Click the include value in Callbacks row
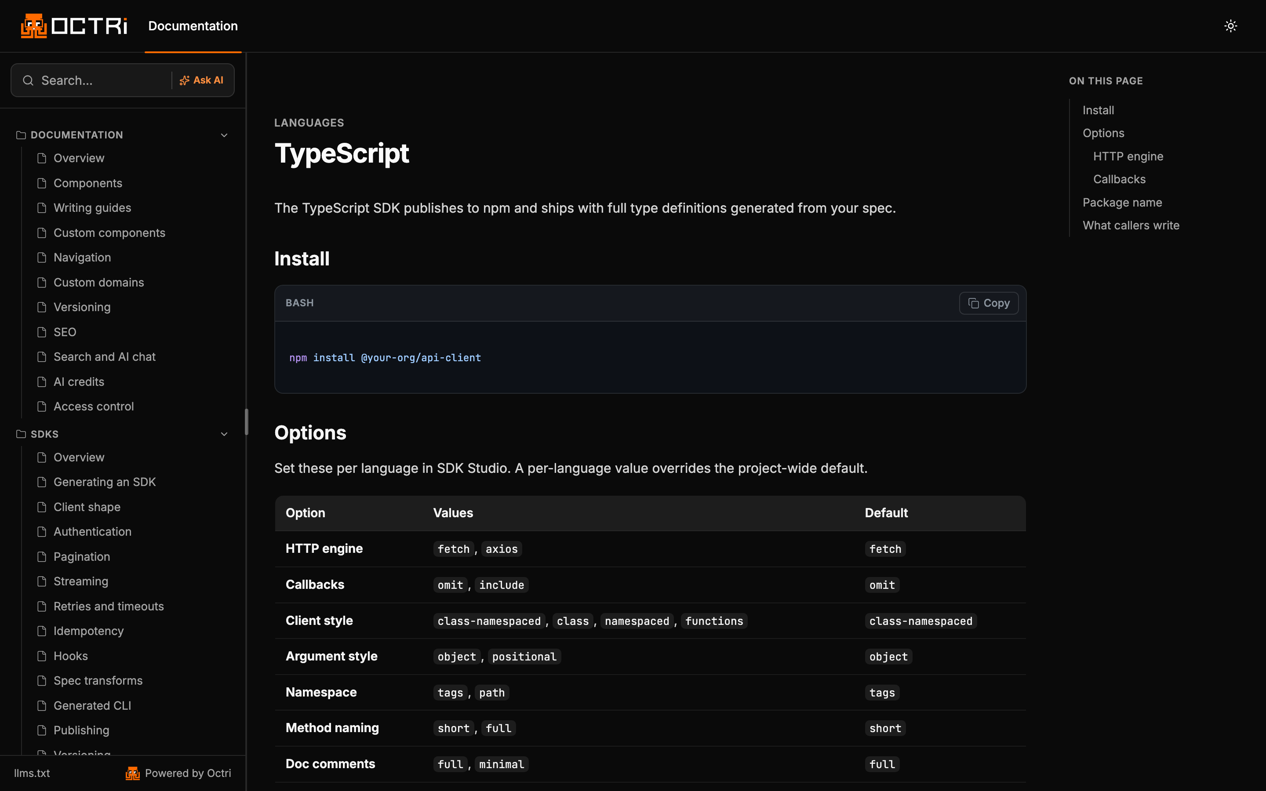1266x791 pixels. tap(501, 585)
